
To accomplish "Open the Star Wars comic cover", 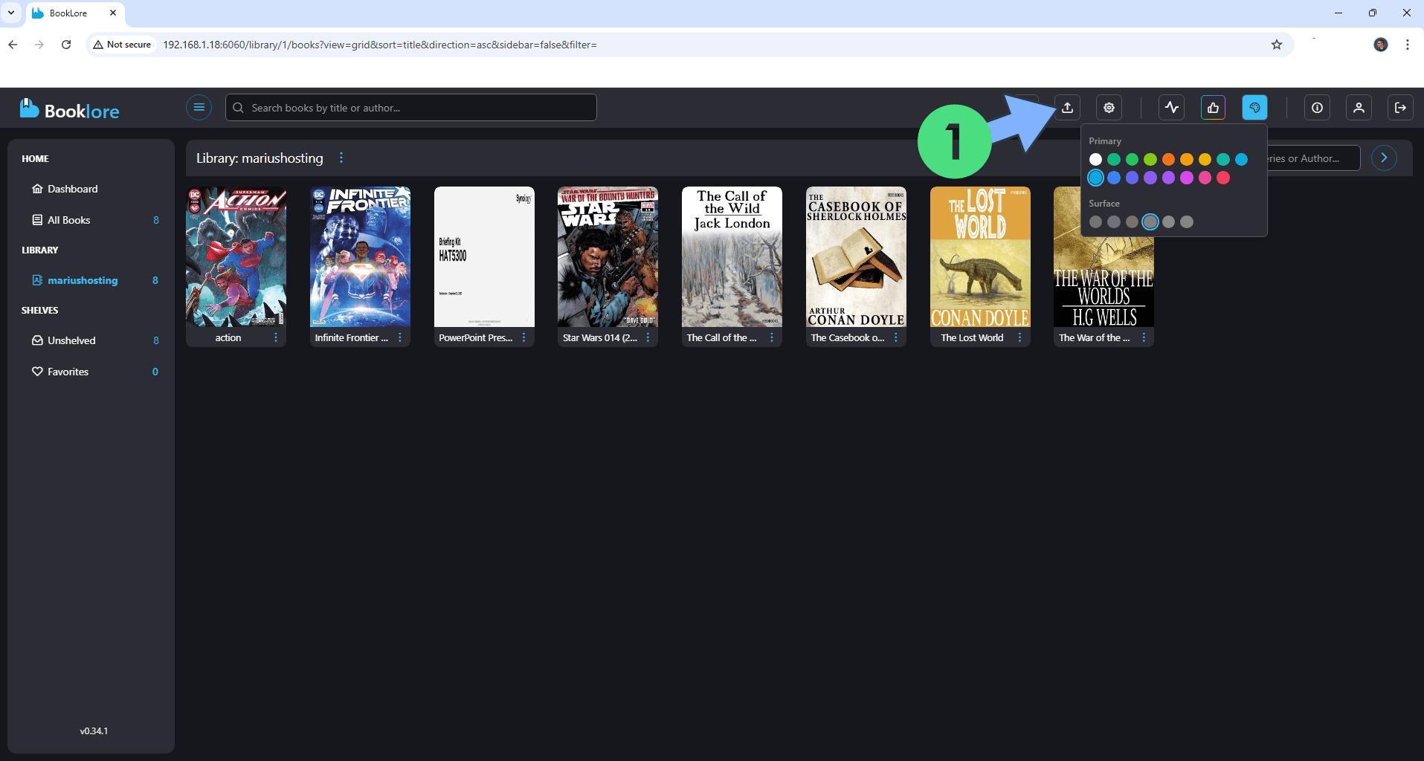I will click(608, 256).
